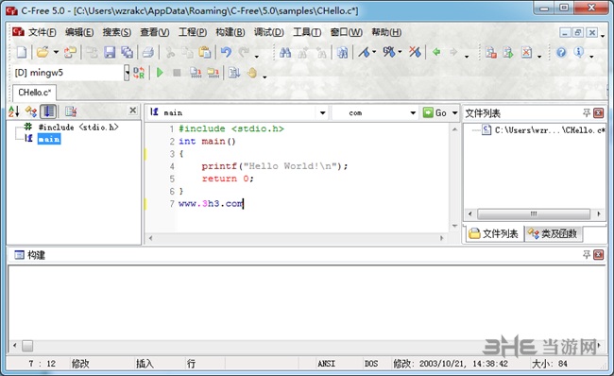Select #include <stdio.h> in symbol tree
614x376 pixels.
coord(77,127)
